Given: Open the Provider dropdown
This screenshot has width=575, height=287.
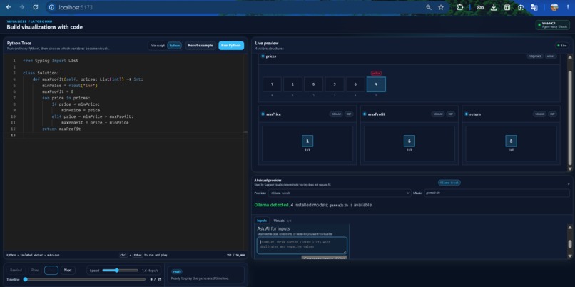Looking at the screenshot, I should click(x=340, y=193).
